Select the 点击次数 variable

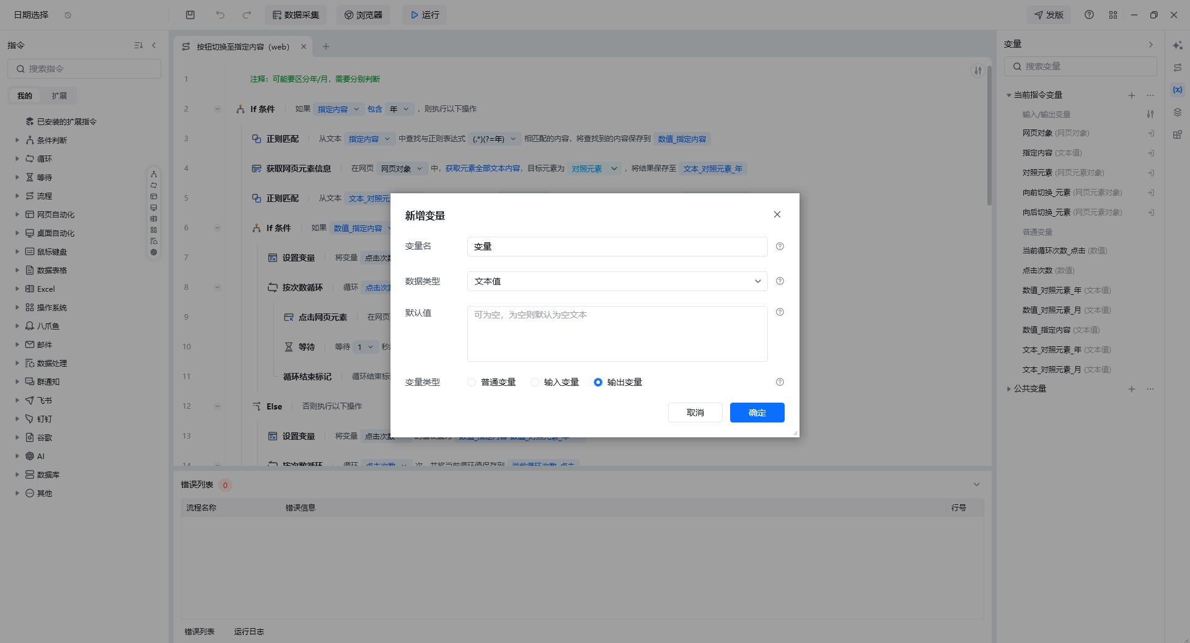(1048, 271)
